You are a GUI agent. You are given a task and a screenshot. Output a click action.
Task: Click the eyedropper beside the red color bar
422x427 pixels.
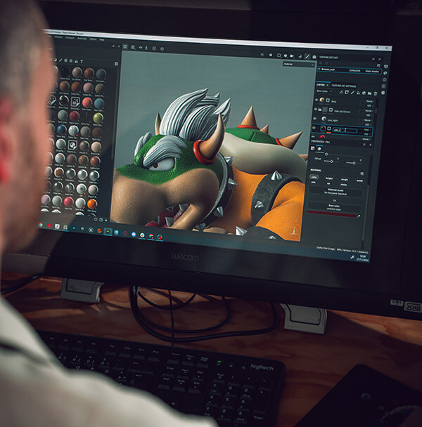[359, 216]
